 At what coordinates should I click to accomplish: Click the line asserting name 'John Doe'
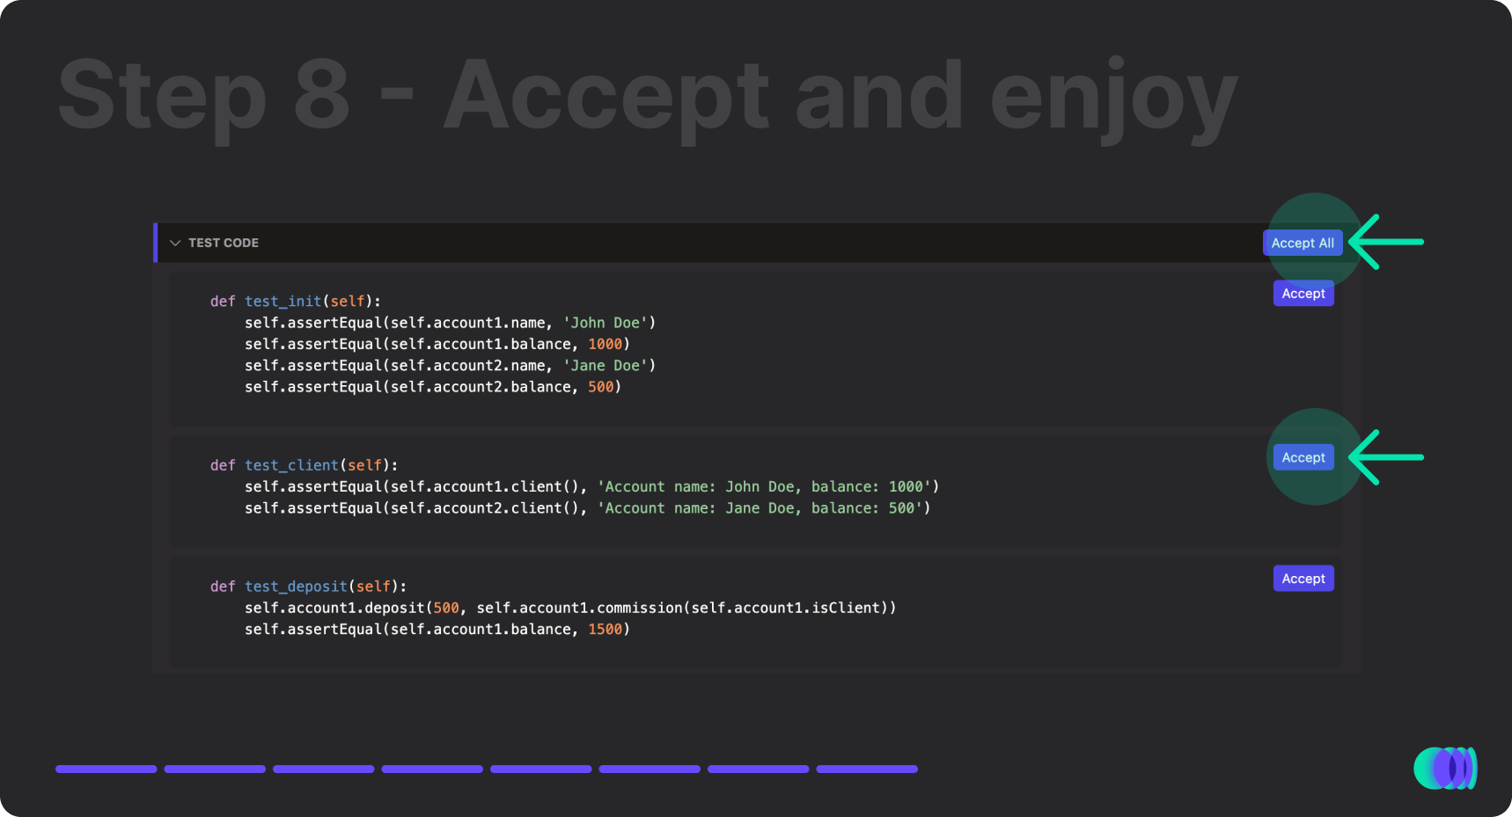450,323
